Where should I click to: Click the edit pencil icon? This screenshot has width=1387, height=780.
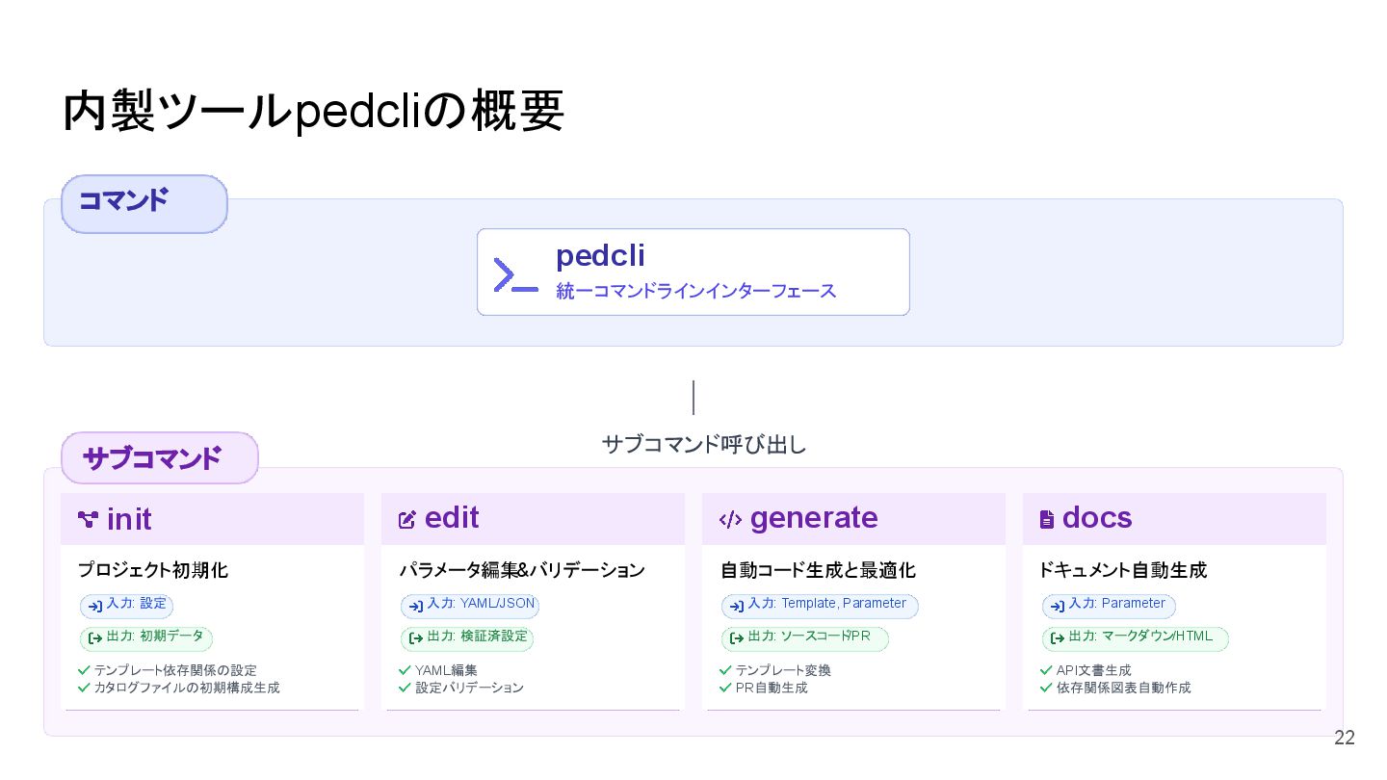point(407,520)
